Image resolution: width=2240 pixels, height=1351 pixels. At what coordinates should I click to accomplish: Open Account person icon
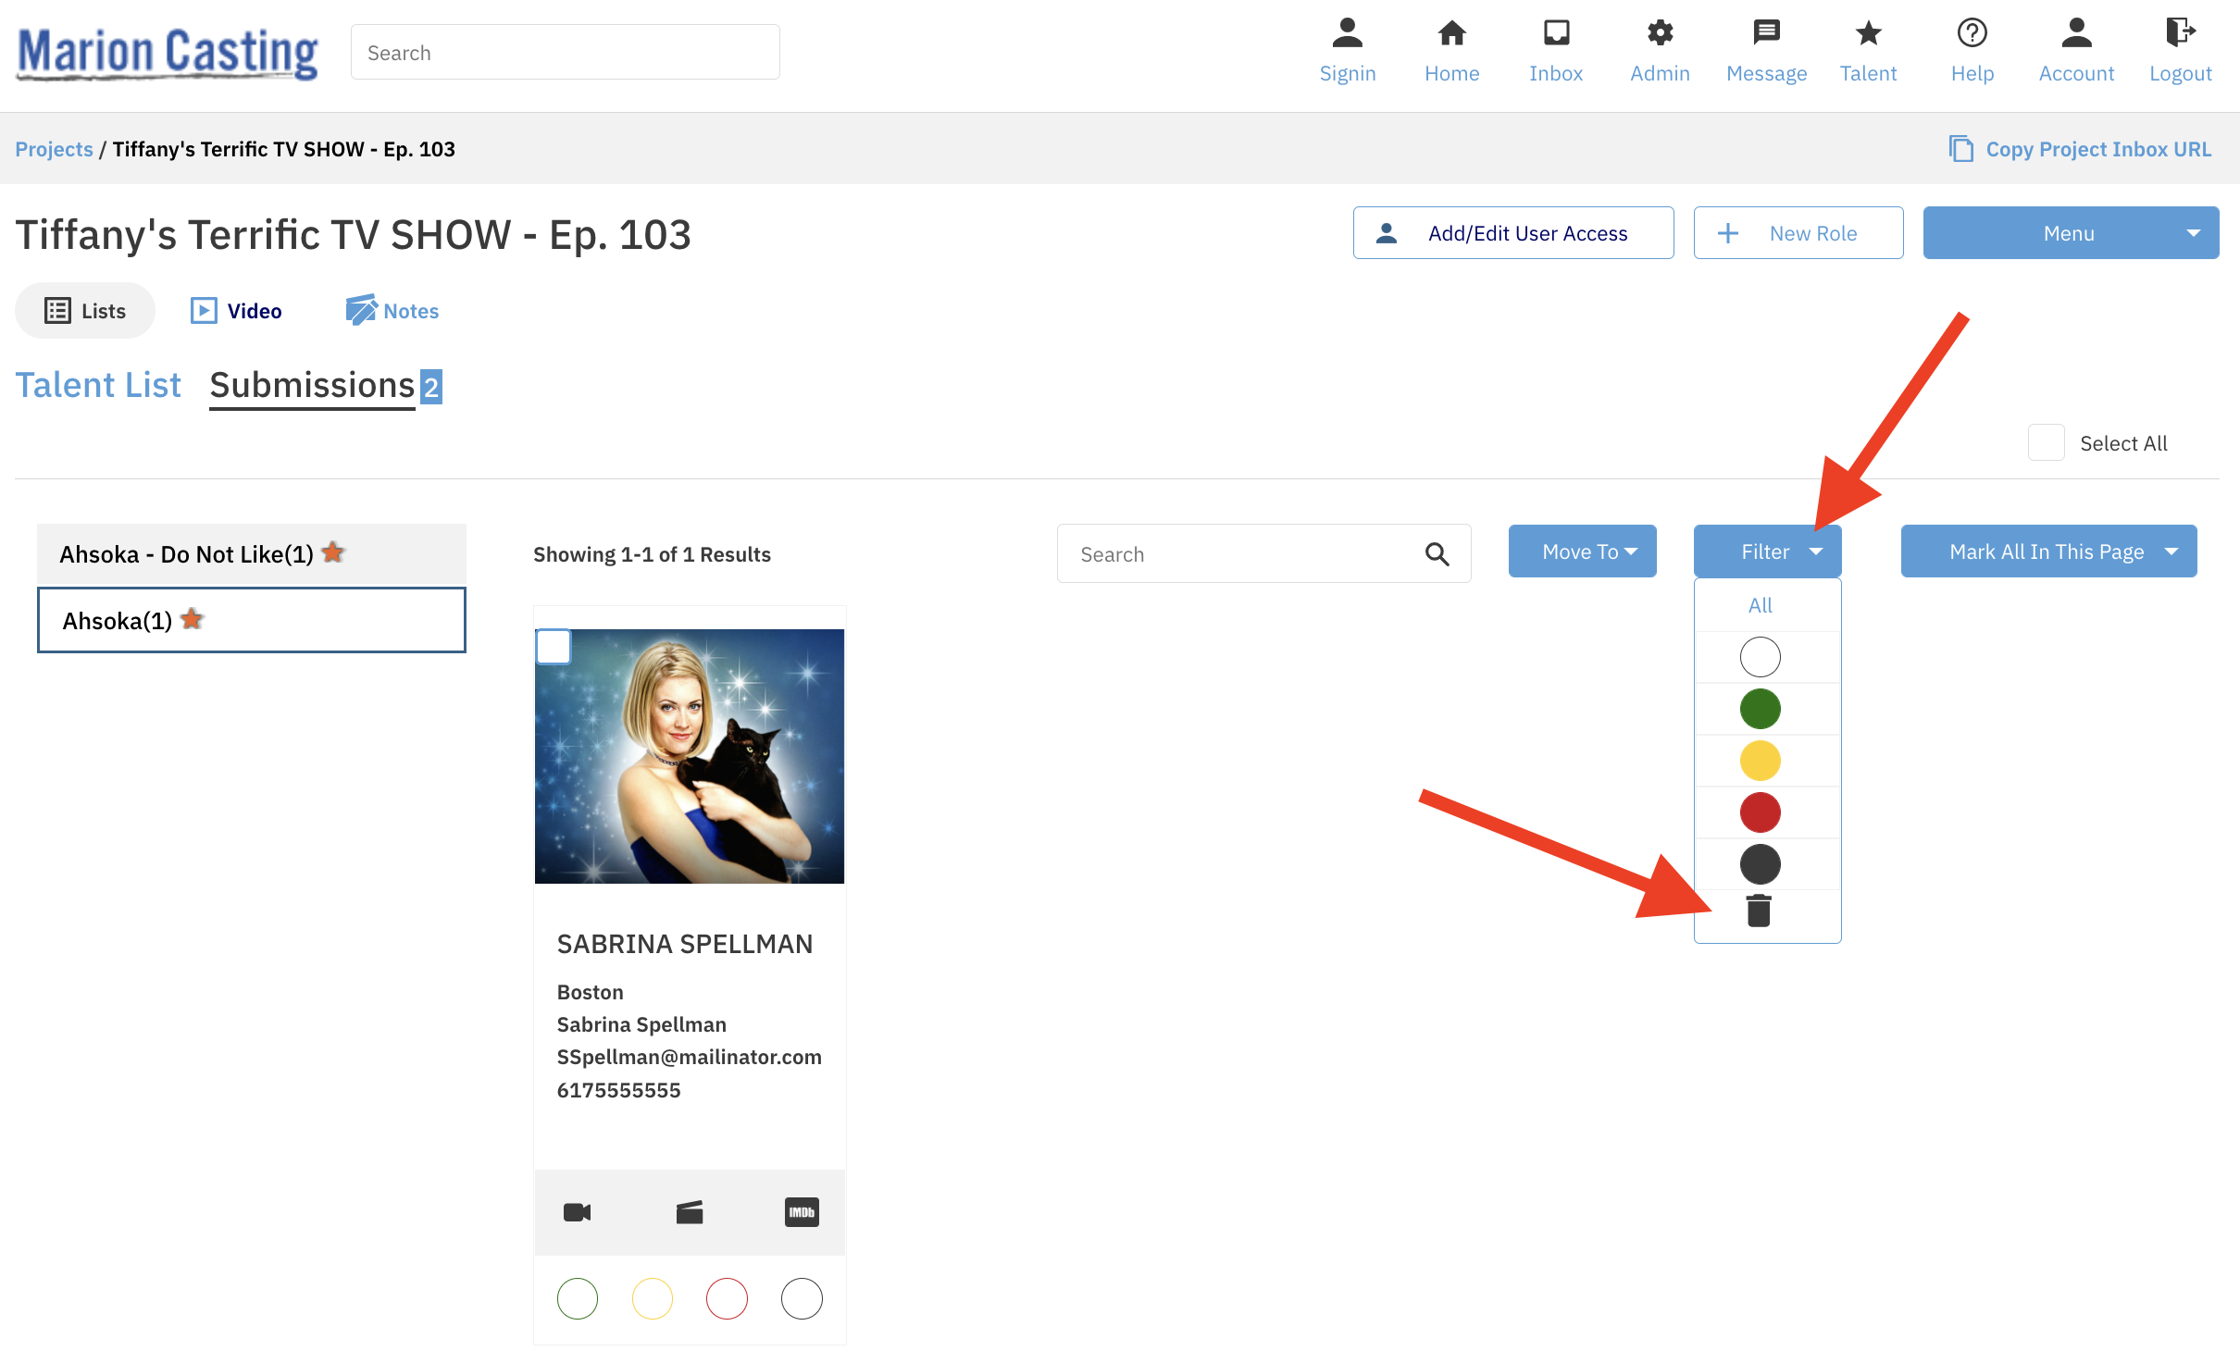(2076, 33)
